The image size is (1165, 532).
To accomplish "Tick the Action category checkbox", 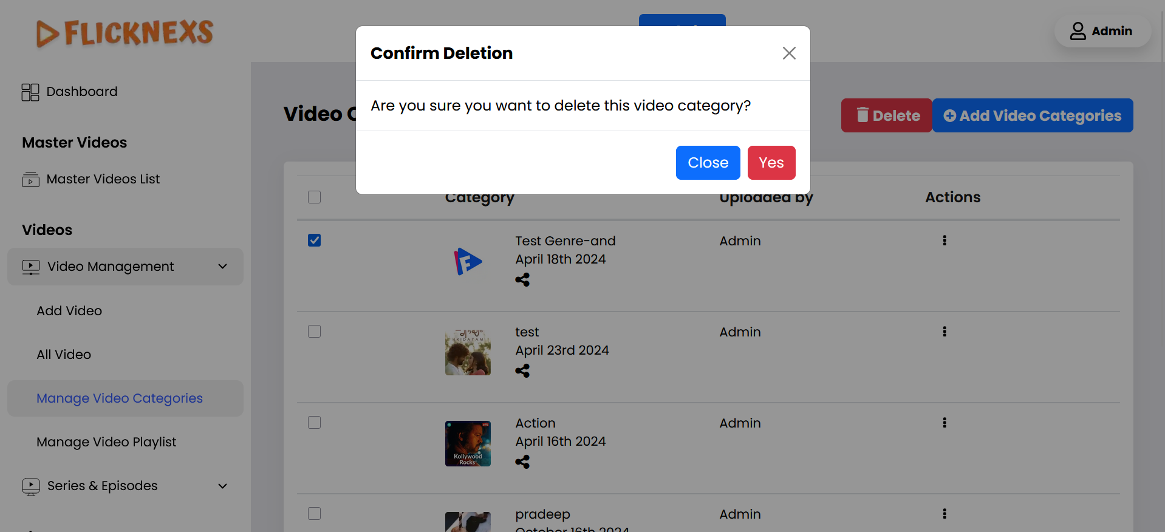I will point(314,423).
